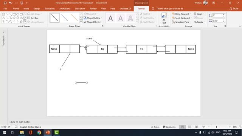Switch to the Slide Show tab

click(80, 9)
